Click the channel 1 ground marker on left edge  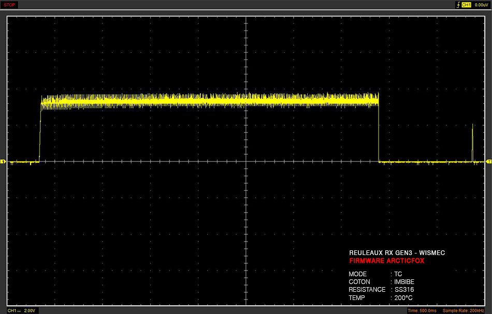click(x=3, y=162)
